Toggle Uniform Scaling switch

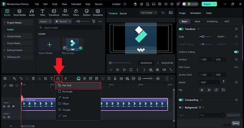click(236, 52)
